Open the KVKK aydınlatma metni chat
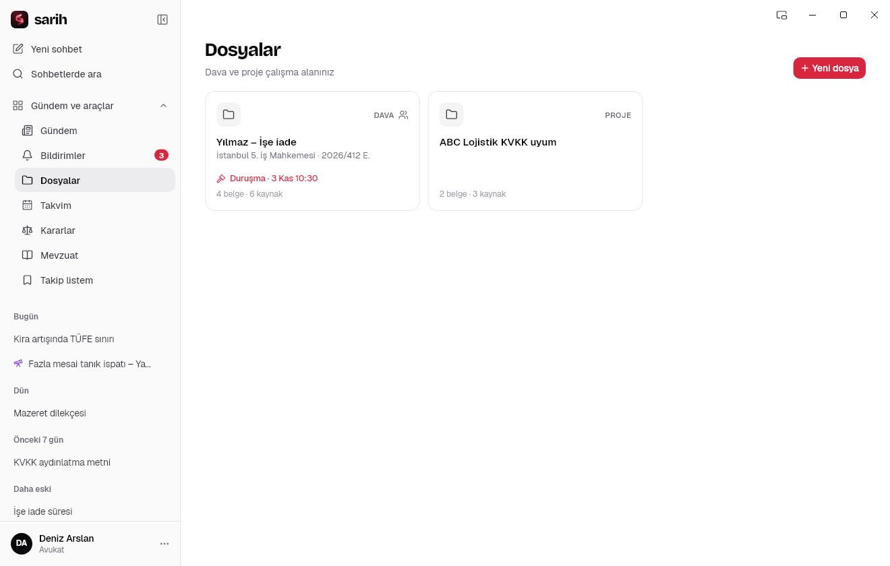Image resolution: width=890 pixels, height=566 pixels. [90, 462]
